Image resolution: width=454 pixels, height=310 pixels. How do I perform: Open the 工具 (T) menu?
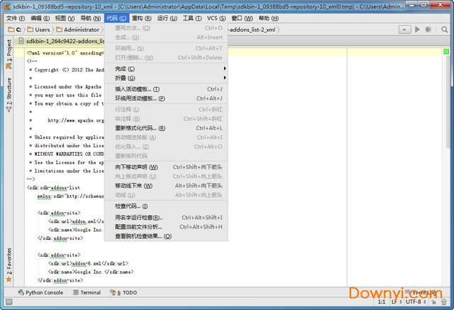192,18
